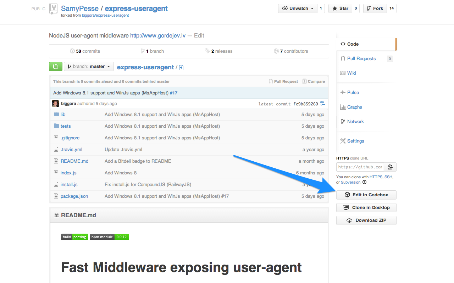Open the Pulse activity icon in sidebar

pos(343,92)
